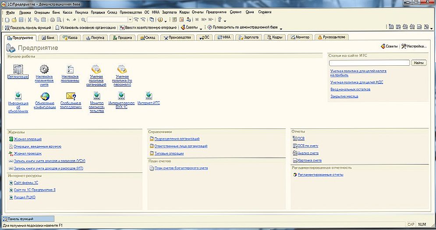Open Подразделения организаций link
This screenshot has width=436, height=230.
tap(175, 139)
